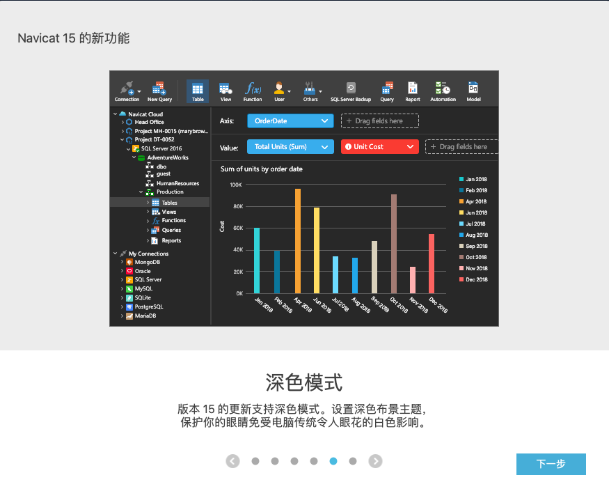Click the MariaDB connection icon
The image size is (609, 489).
(x=129, y=316)
